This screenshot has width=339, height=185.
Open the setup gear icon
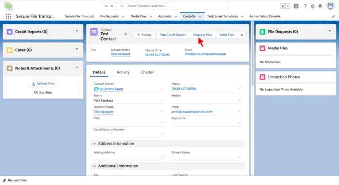pos(313,6)
